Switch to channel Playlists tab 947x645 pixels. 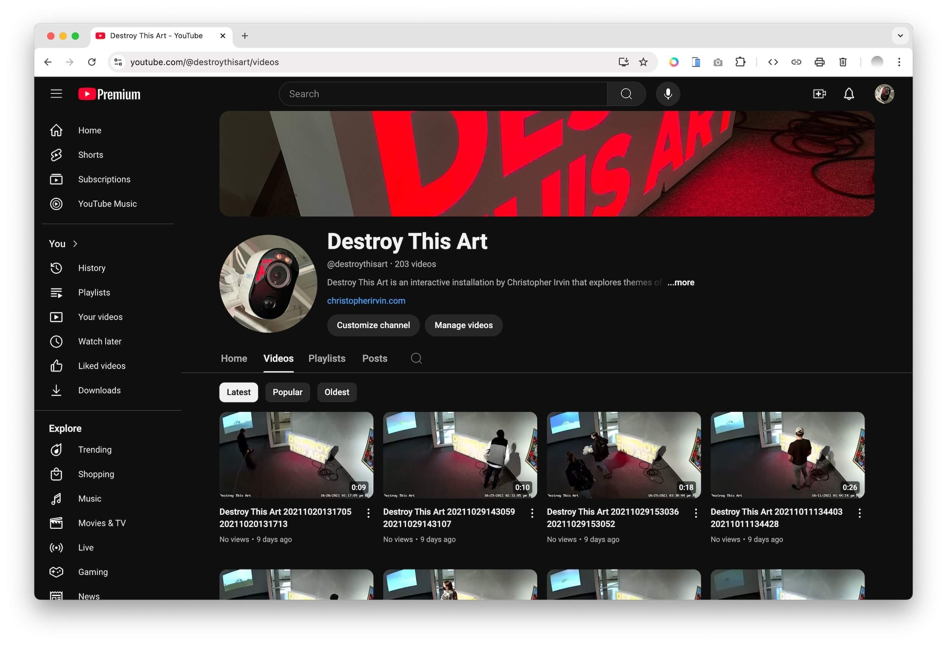click(x=327, y=358)
